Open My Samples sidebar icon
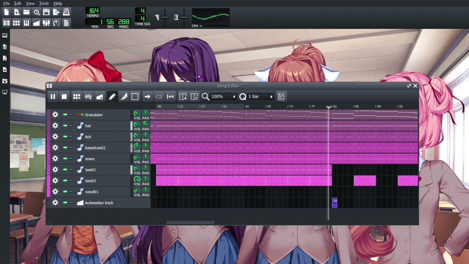Viewport: 469px width, 264px height. pos(5,58)
